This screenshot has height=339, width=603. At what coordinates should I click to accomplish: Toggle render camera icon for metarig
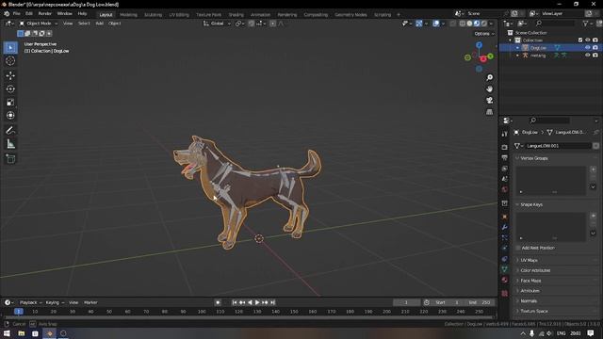point(595,56)
